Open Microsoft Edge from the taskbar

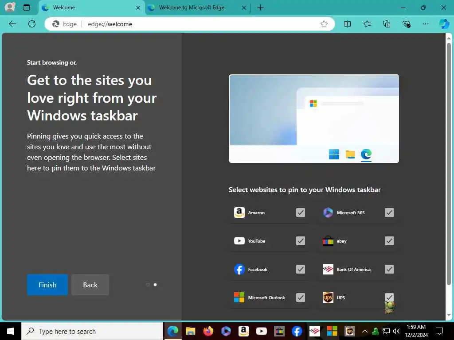click(173, 331)
